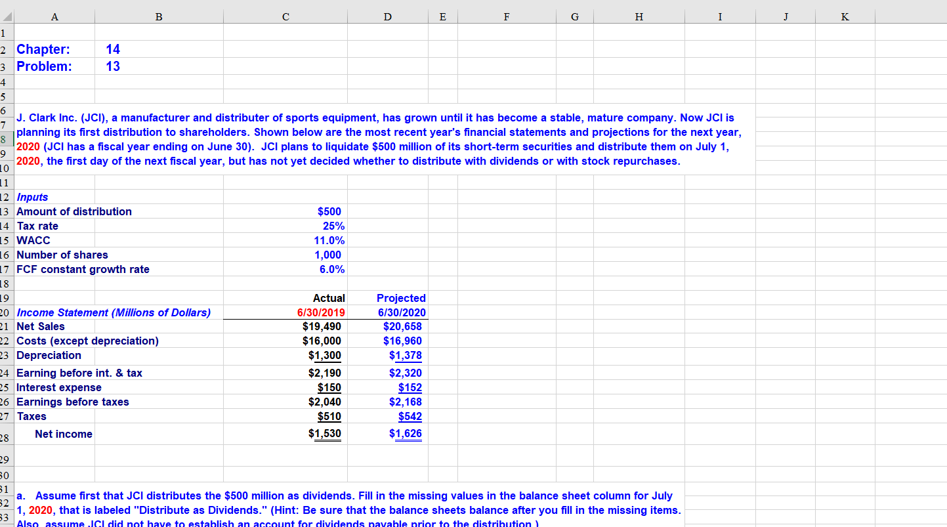This screenshot has height=527, width=947.
Task: Click actual net sales $19,490
Action: click(322, 326)
